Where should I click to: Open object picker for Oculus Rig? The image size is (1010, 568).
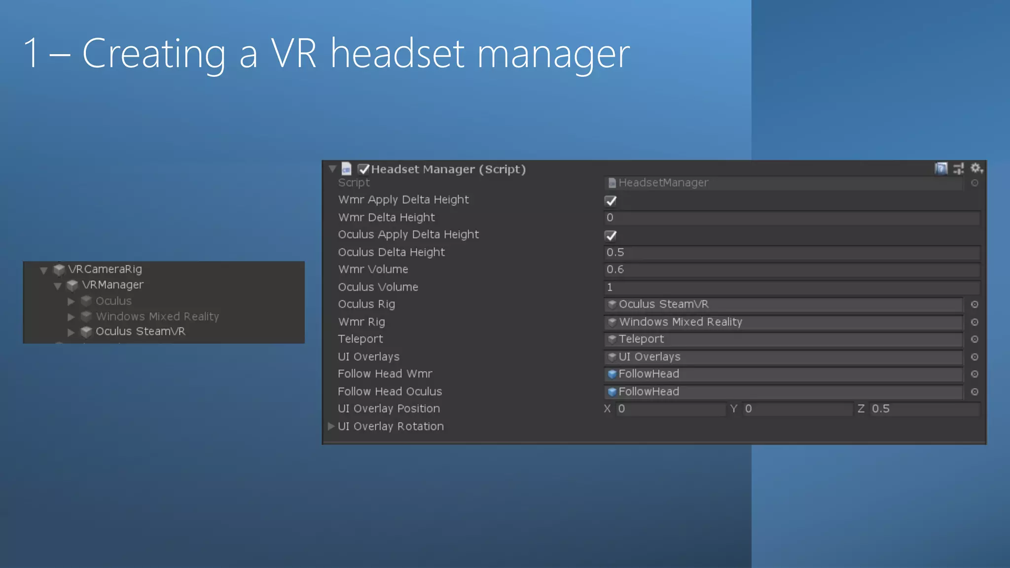point(974,304)
